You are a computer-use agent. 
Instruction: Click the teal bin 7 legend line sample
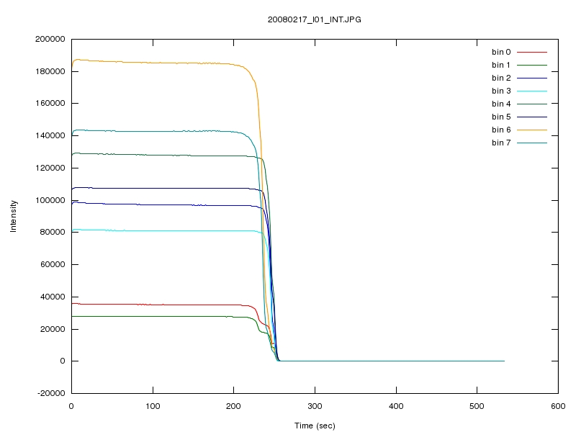[532, 143]
